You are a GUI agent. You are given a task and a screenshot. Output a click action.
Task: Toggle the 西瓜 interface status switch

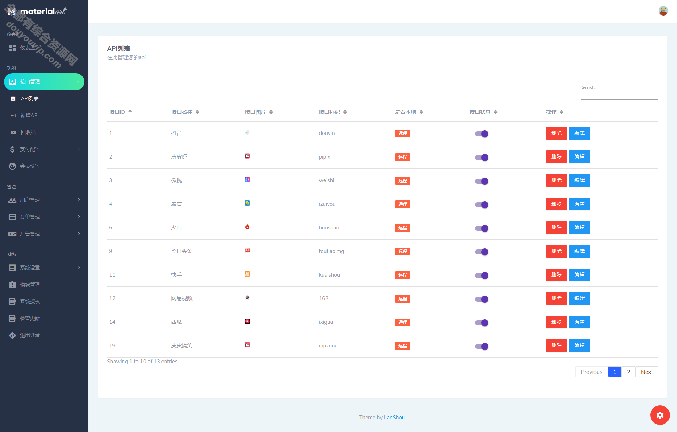[480, 322]
